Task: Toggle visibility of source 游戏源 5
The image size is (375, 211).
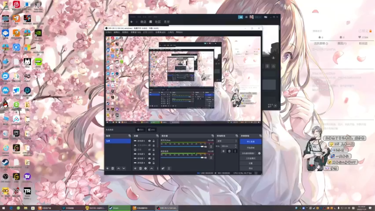Action: pyautogui.click(x=150, y=154)
